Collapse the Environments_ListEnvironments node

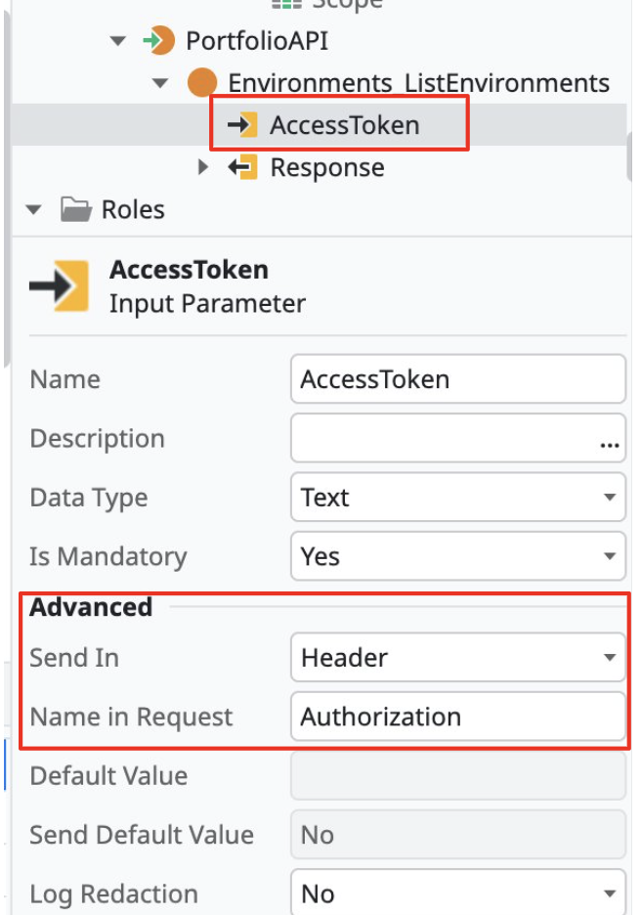160,83
